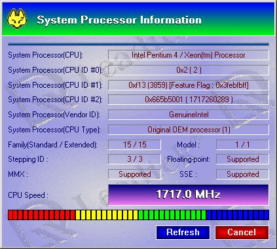Click the Refresh button

[x=183, y=233]
